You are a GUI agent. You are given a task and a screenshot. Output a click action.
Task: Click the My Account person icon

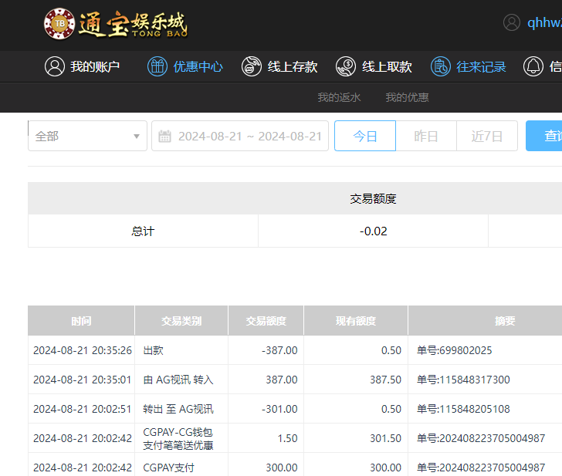pos(54,66)
